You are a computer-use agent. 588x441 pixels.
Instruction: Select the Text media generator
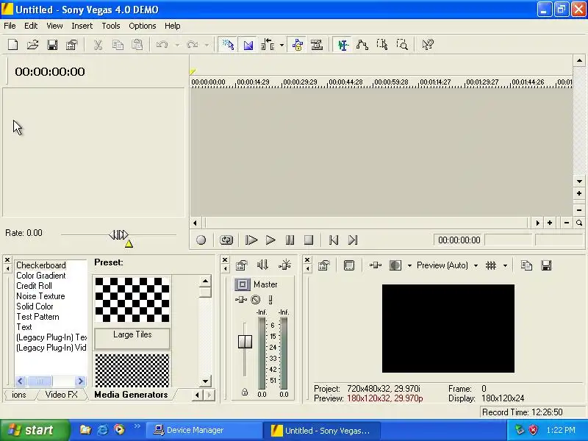tap(24, 327)
